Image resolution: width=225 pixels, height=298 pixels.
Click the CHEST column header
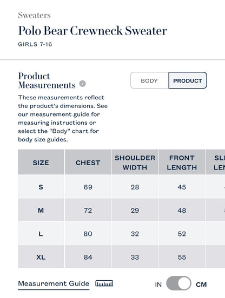pyautogui.click(x=88, y=162)
